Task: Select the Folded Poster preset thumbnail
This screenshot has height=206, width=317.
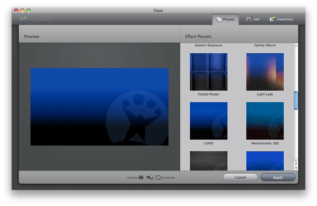Action: point(209,72)
